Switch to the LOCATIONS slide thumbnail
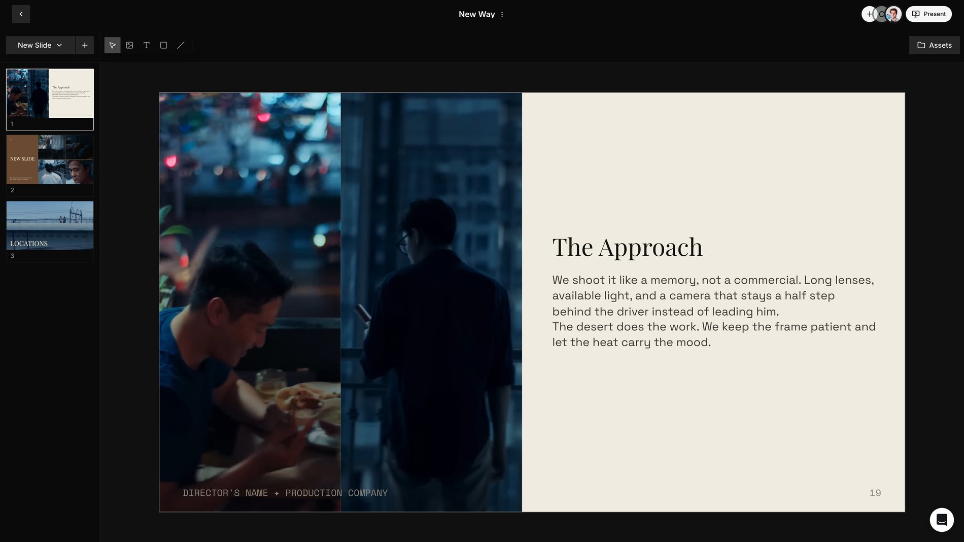Image resolution: width=964 pixels, height=542 pixels. pos(50,231)
